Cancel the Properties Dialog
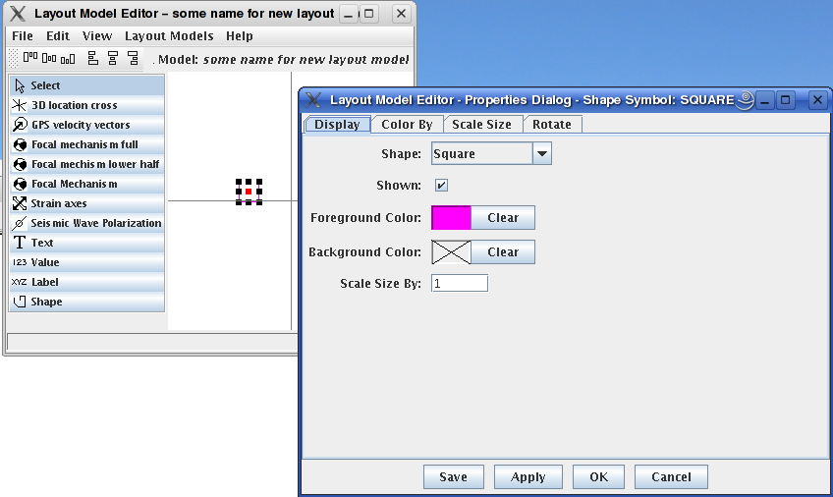The width and height of the screenshot is (833, 497). point(670,476)
